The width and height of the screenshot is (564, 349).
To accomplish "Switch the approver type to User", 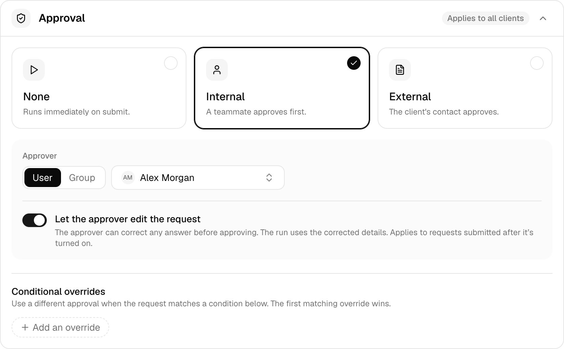I will point(43,178).
